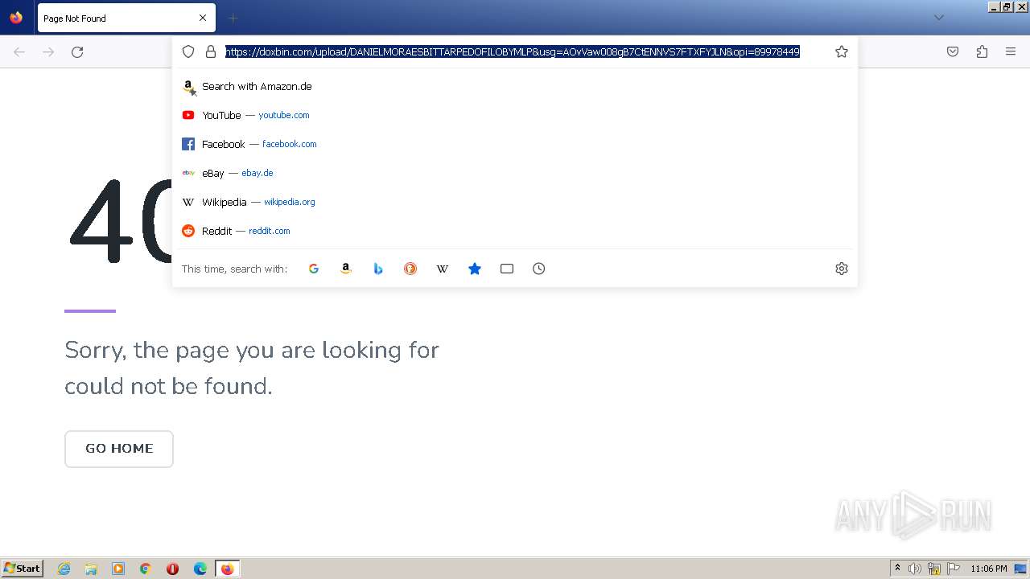Open tracking protection shield icon
The width and height of the screenshot is (1030, 579).
(188, 51)
